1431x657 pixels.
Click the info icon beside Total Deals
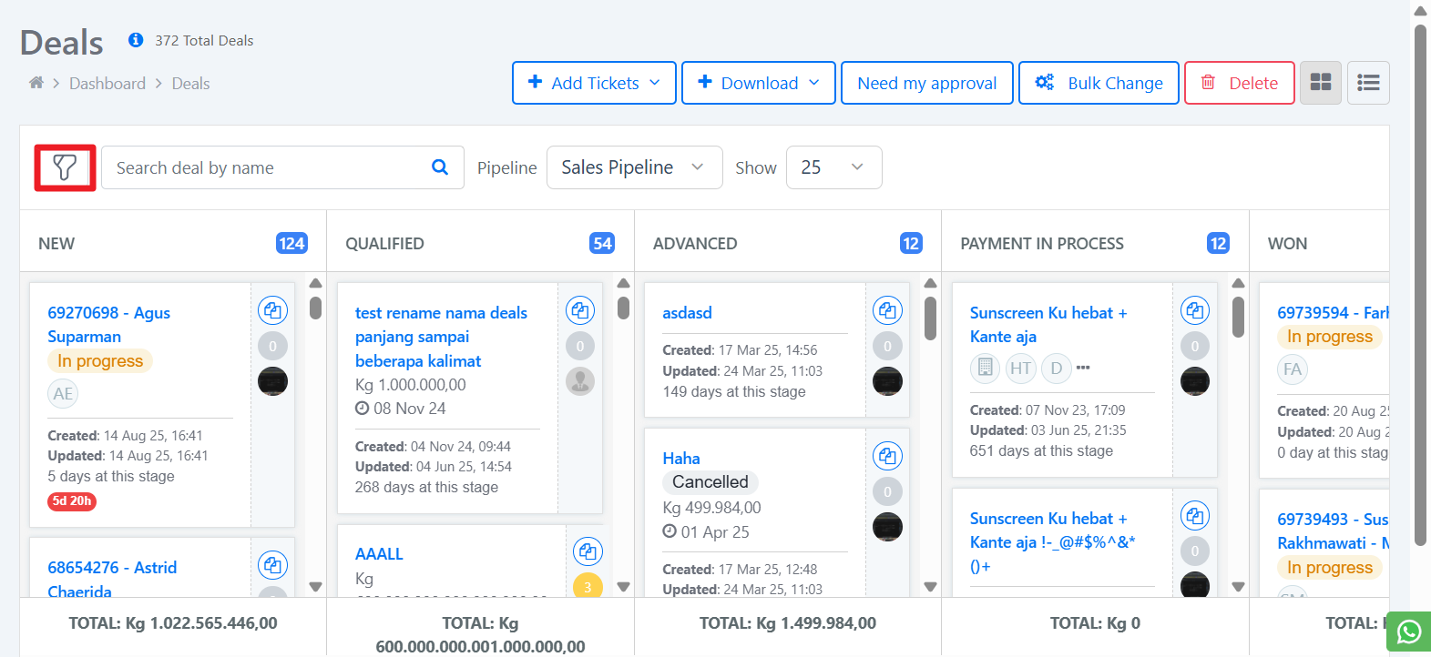point(136,40)
